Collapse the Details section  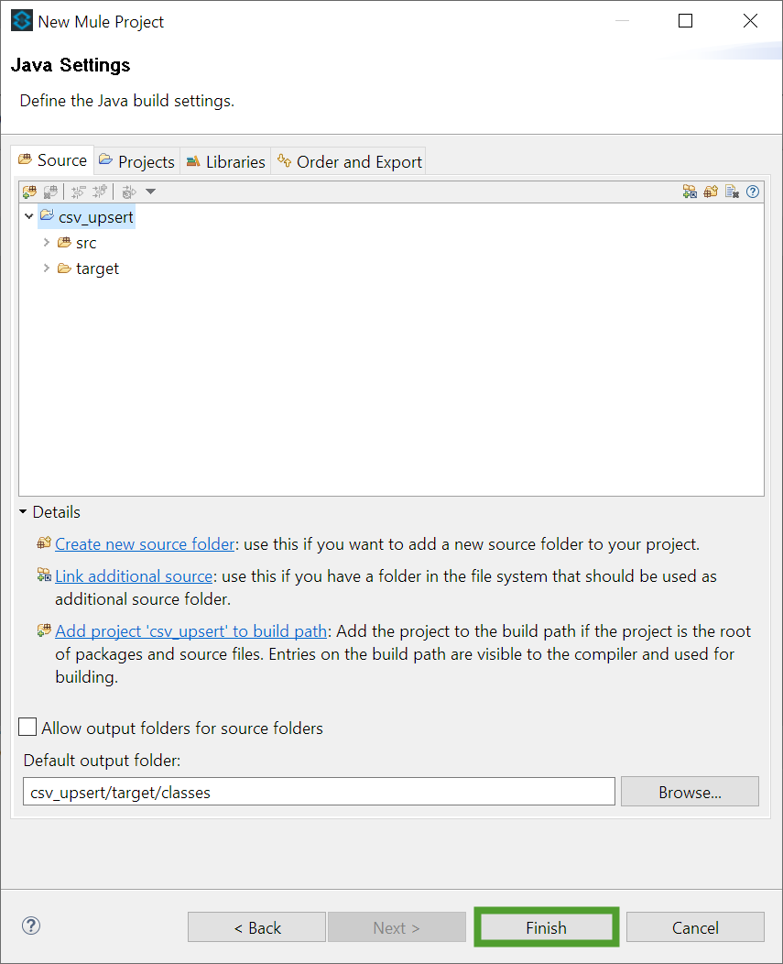[x=23, y=511]
